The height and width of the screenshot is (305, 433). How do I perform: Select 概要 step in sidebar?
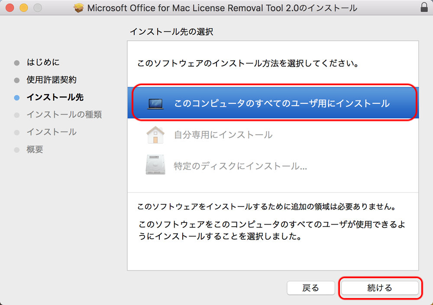(35, 149)
